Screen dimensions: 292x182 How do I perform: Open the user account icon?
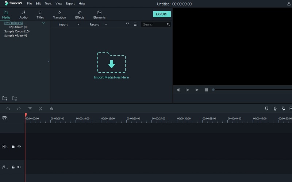click(289, 4)
